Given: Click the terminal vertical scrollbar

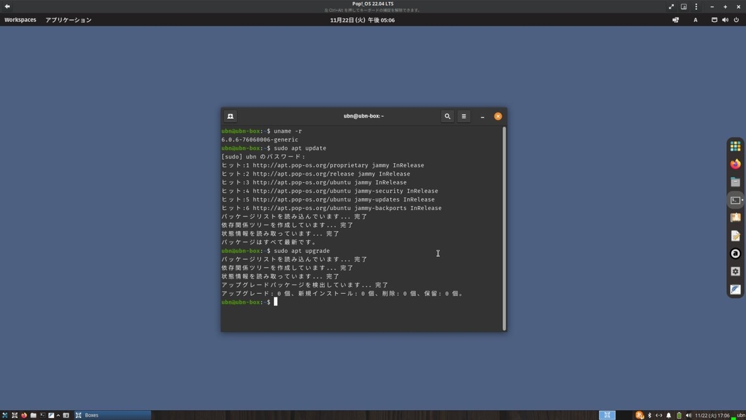Looking at the screenshot, I should tap(504, 228).
